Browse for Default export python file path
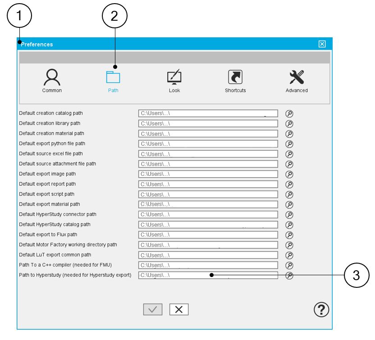 click(x=289, y=144)
